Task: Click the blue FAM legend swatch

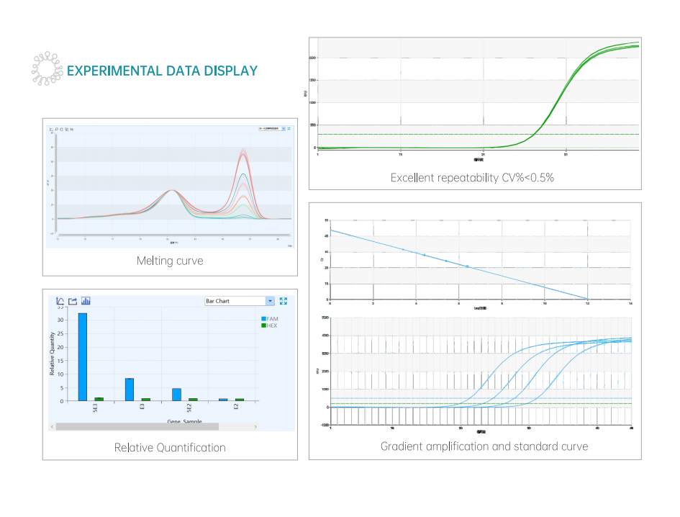Action: click(263, 318)
